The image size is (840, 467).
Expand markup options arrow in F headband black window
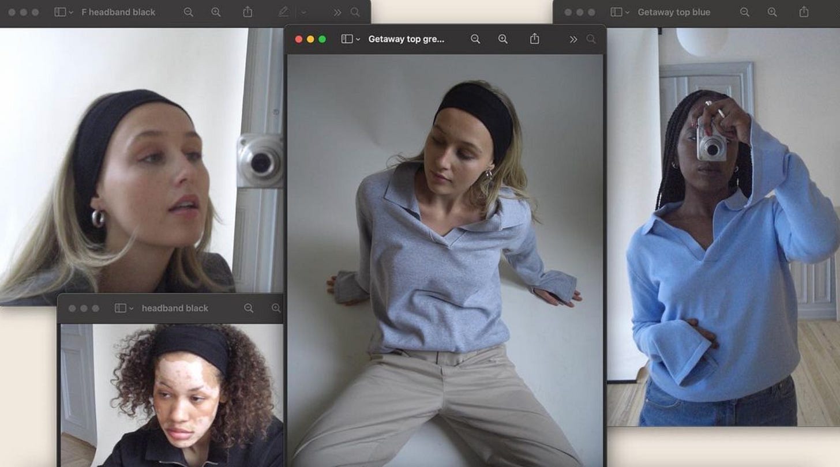click(303, 12)
